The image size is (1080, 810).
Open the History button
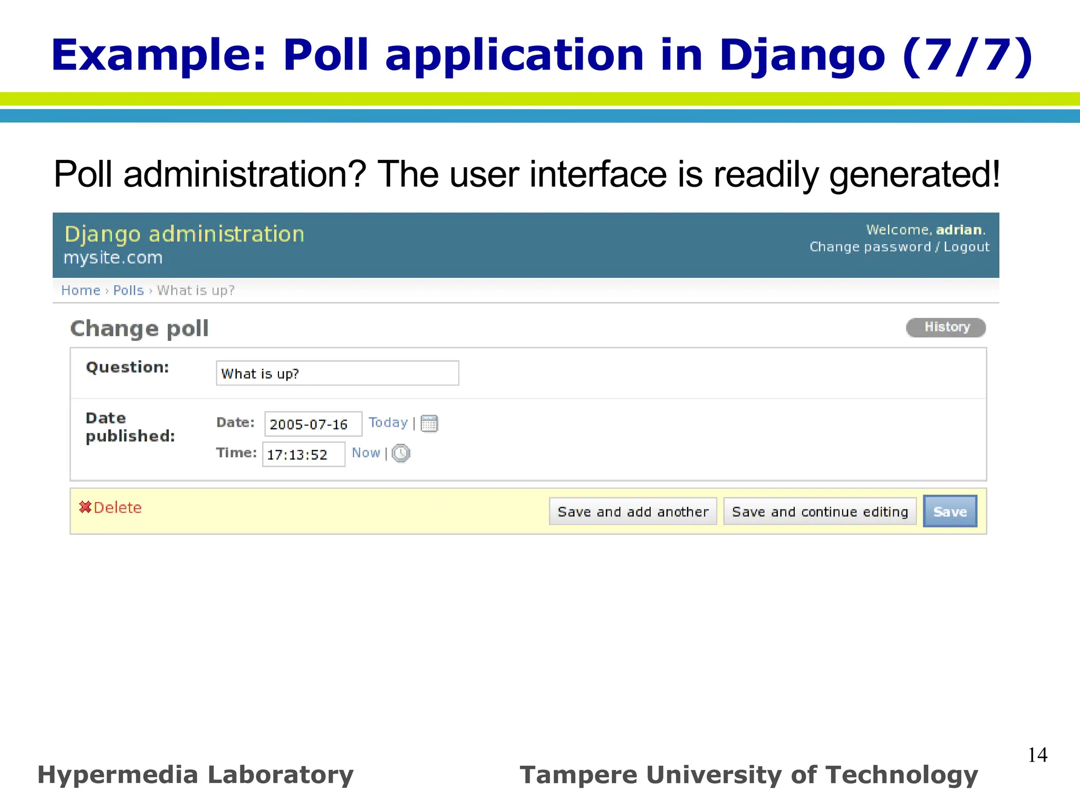point(946,327)
